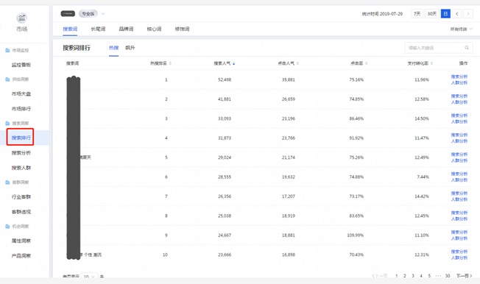Switch to the 长尾词 tab
Viewport: 480px width, 284px height.
click(x=98, y=29)
